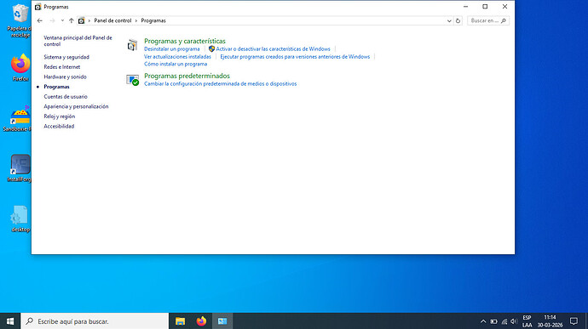The image size is (588, 329).
Task: Click Activar o desactivar las características de Windows
Action: point(273,49)
